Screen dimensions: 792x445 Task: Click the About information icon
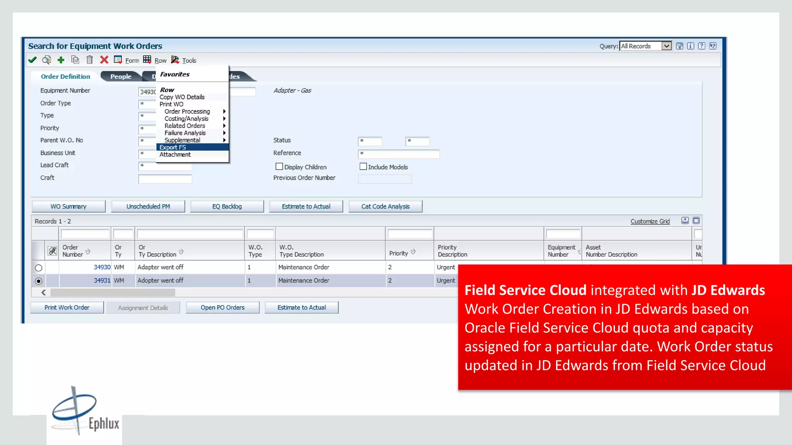click(690, 46)
